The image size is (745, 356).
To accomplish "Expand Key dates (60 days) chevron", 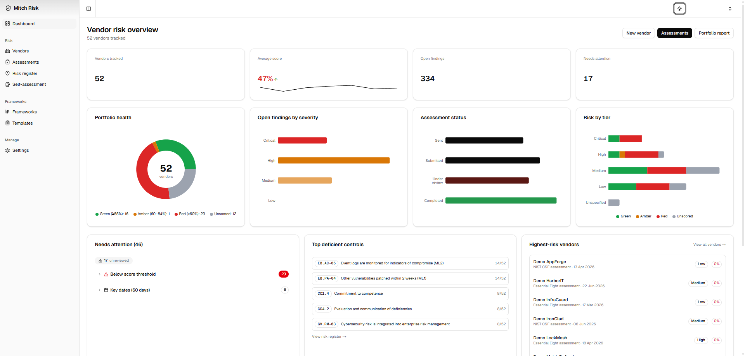I will pyautogui.click(x=99, y=290).
